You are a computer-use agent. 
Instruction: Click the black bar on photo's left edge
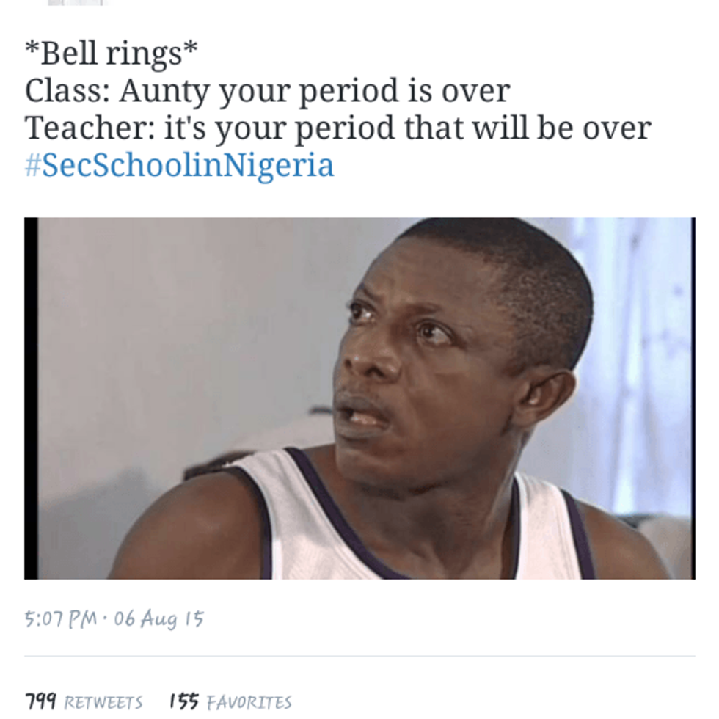(x=31, y=398)
